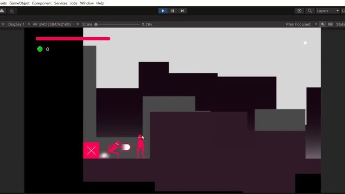Screen dimensions: 345x194
Task: Stop play mode with Play button
Action: click(x=163, y=11)
